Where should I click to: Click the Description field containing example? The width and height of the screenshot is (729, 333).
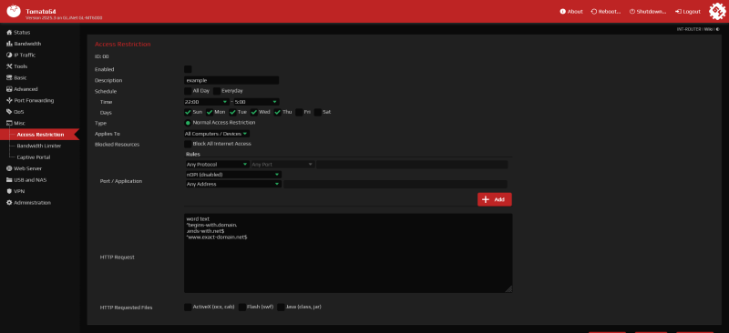[231, 80]
